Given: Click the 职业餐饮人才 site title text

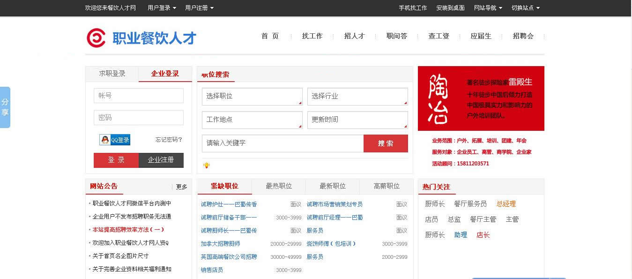Looking at the screenshot, I should 154,38.
